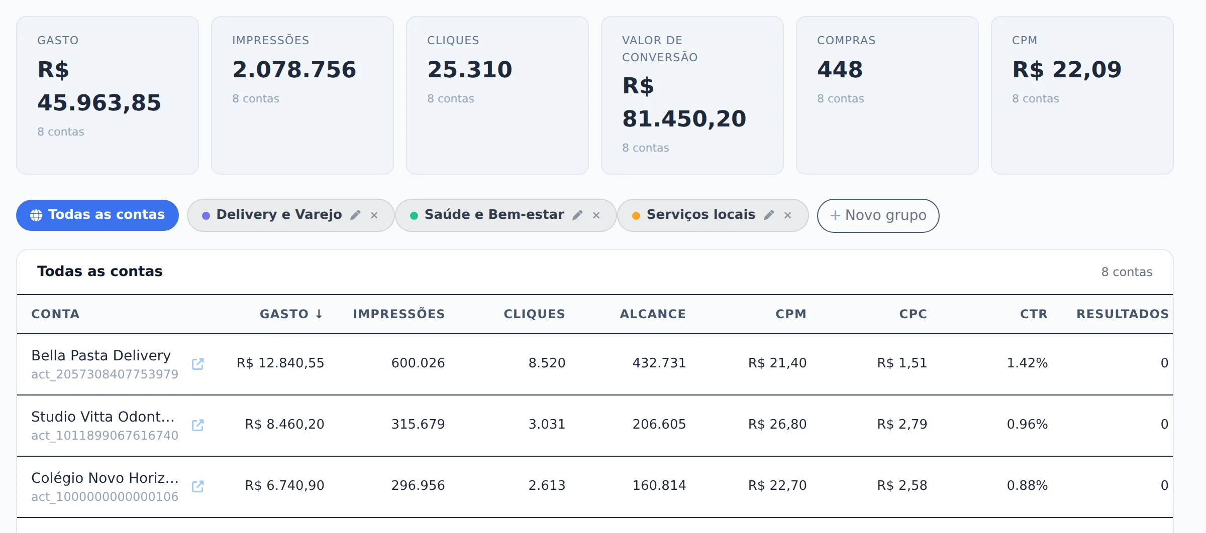Click the R$ 12.840,55 spend value
The width and height of the screenshot is (1206, 533).
coord(280,363)
